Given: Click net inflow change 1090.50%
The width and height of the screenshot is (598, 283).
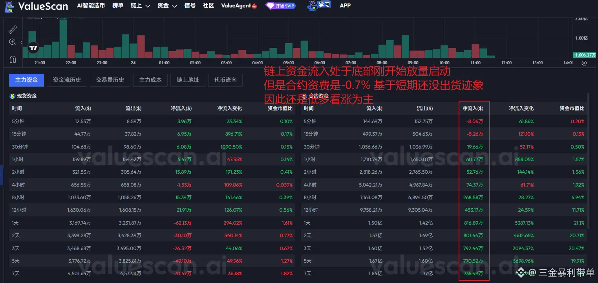Looking at the screenshot, I should tap(231, 147).
